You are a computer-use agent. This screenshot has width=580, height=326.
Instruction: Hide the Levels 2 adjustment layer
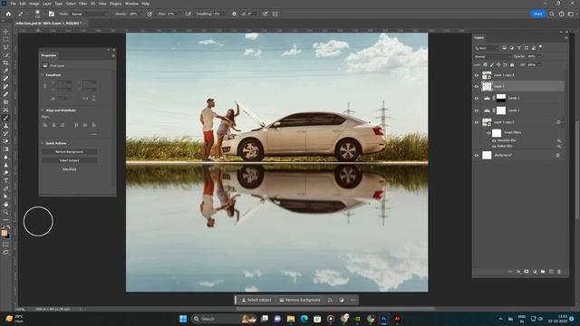pos(477,99)
